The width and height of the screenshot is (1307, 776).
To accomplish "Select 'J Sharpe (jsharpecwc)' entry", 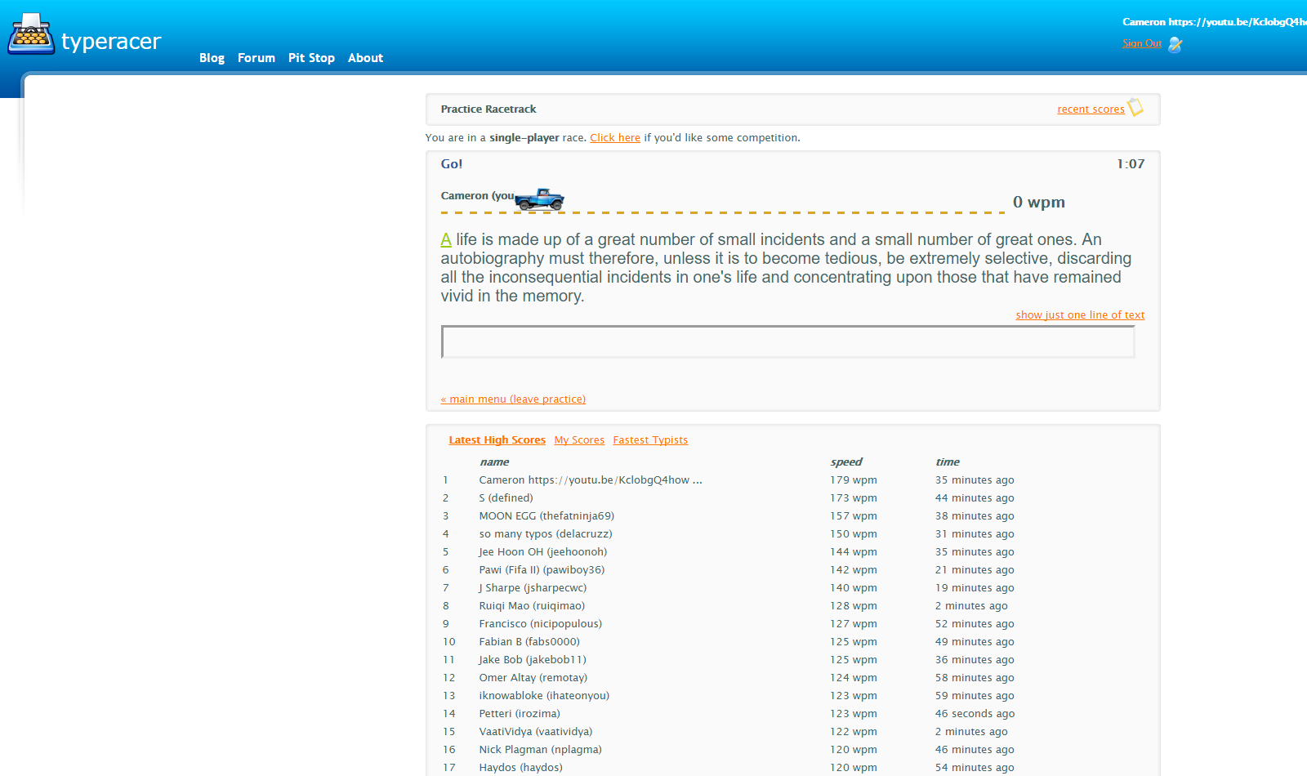I will (533, 588).
